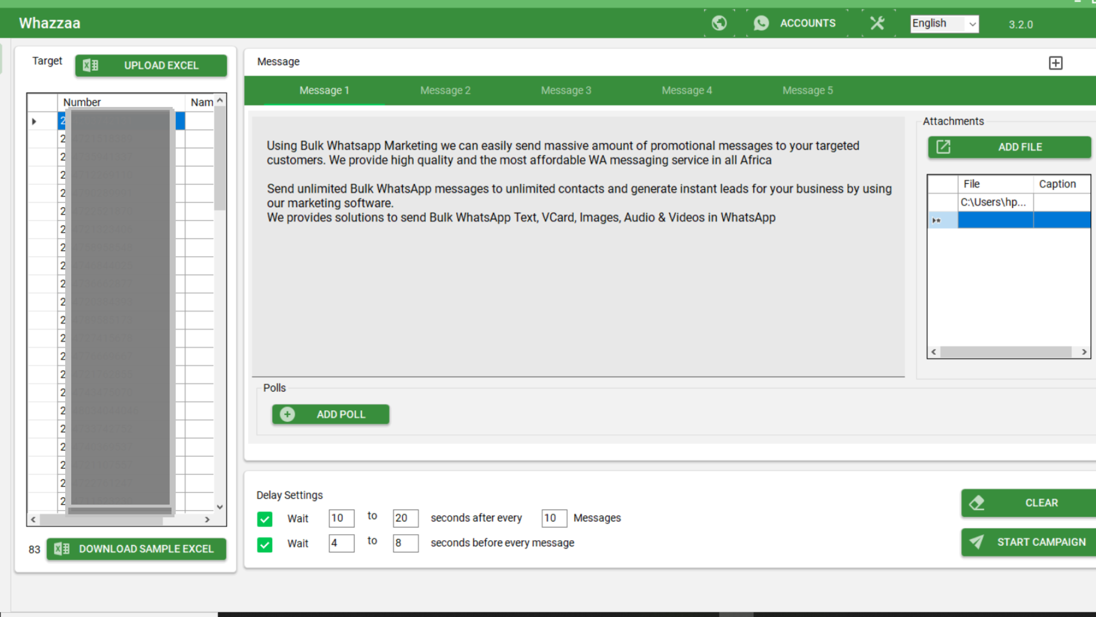Open the English language dropdown
1096x617 pixels.
coord(944,24)
